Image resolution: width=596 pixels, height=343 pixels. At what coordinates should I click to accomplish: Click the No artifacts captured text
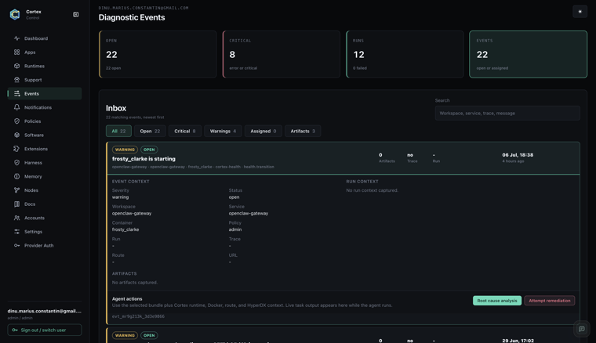click(x=135, y=282)
